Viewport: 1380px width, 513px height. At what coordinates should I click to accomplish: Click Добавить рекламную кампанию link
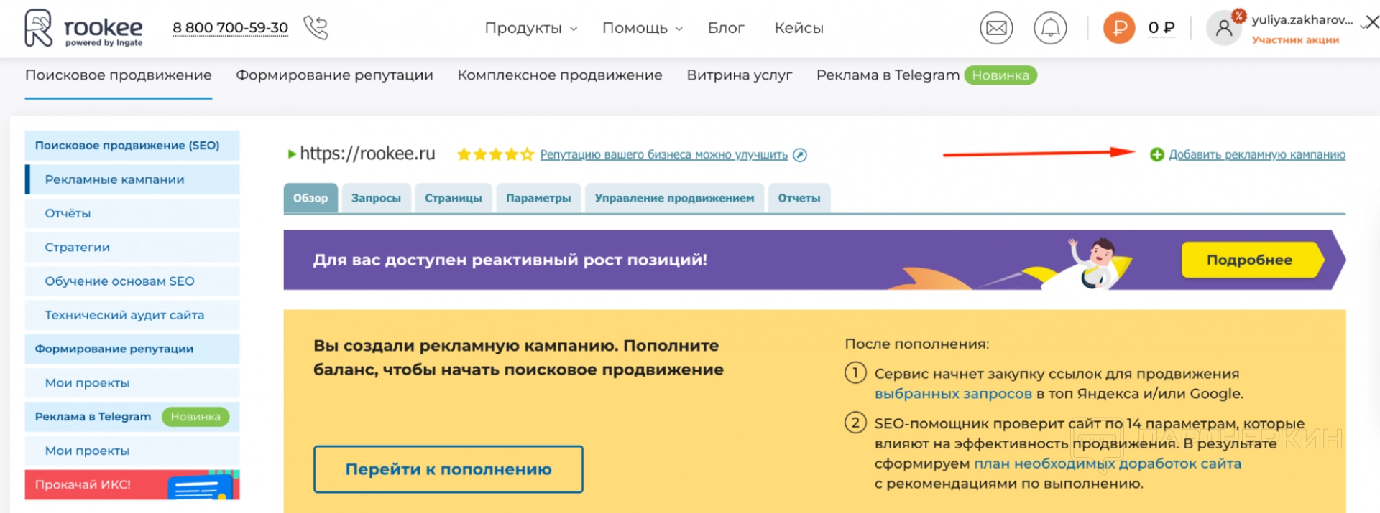[1257, 154]
